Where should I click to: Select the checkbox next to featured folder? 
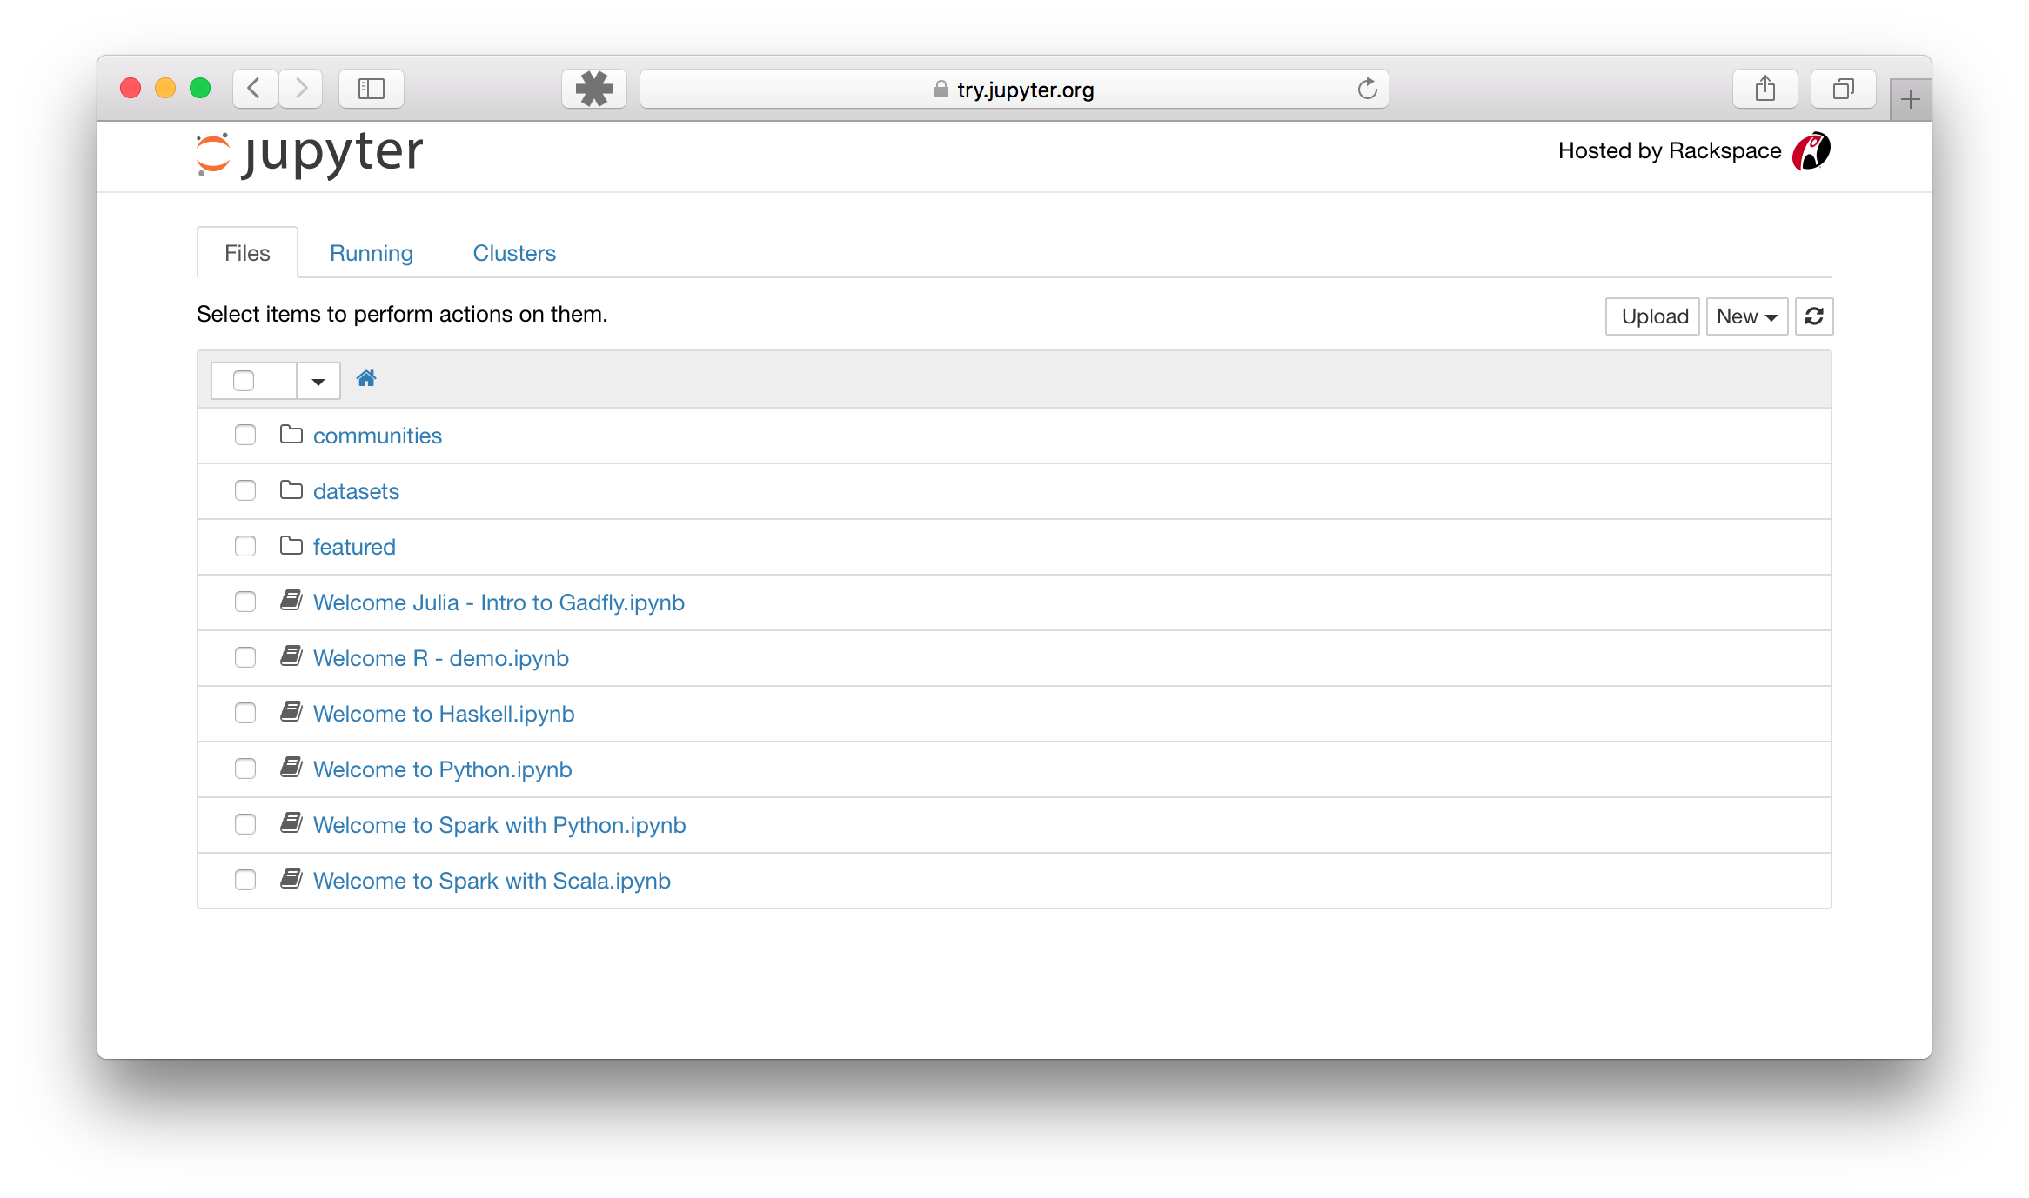(x=245, y=548)
